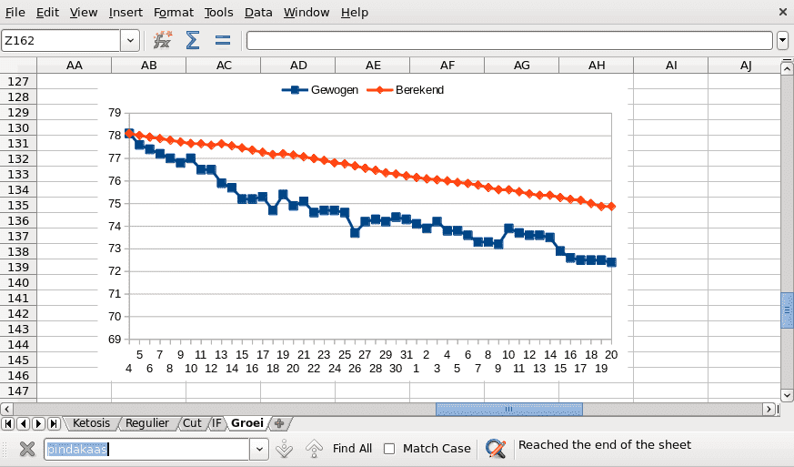
Task: Click the horizontal scrollbar thumb
Action: 508,409
